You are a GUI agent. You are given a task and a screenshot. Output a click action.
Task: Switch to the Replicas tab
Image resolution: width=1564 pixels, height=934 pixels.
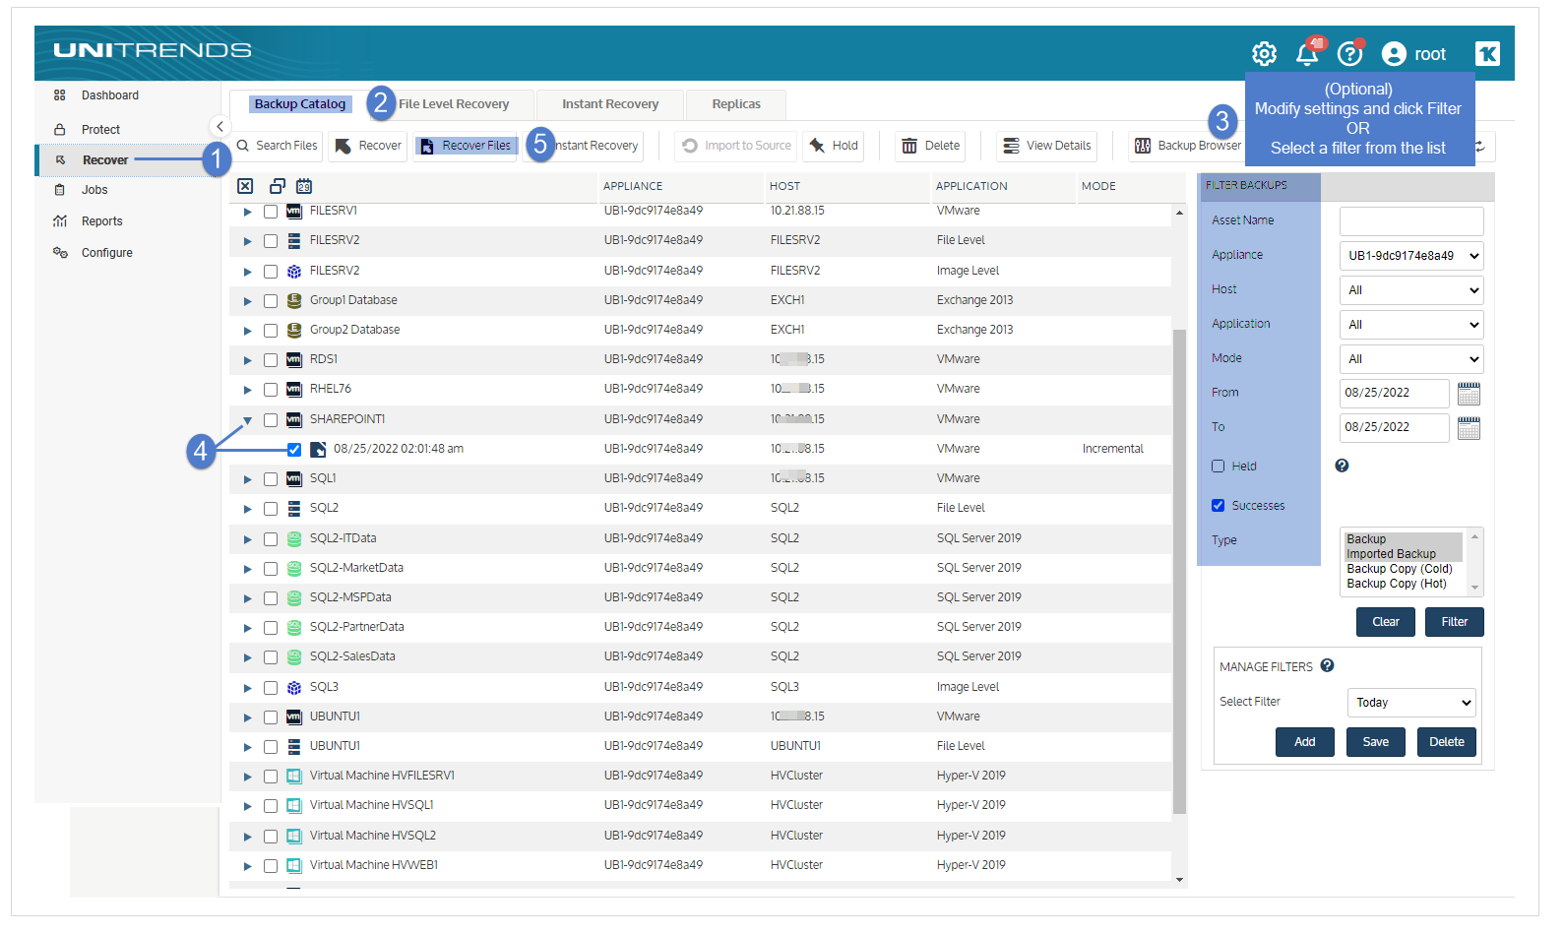[736, 104]
